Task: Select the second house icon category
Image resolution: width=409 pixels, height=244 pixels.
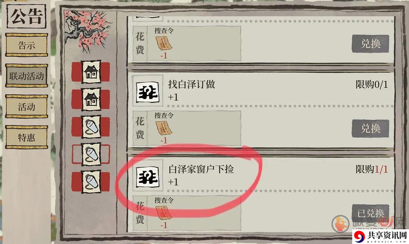Action: click(91, 99)
